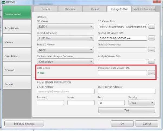The height and width of the screenshot is (131, 163).
Task: Open the Second 3D Viewer dropdown
Action: coord(66,38)
